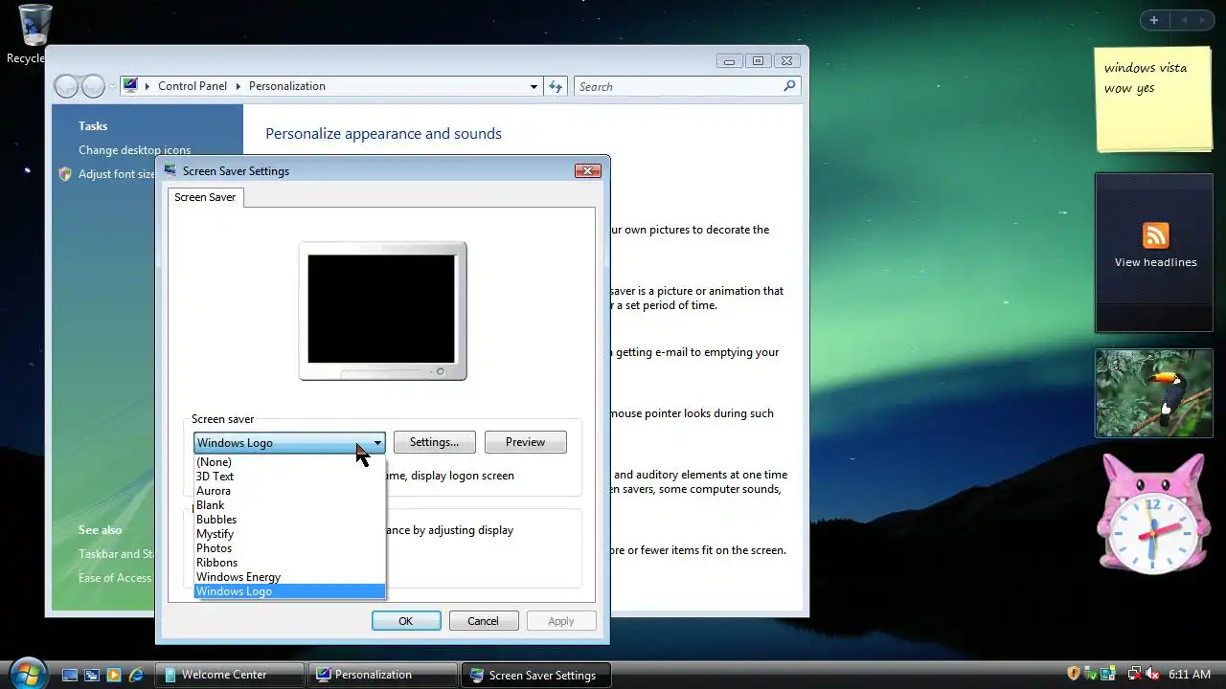This screenshot has width=1226, height=689.
Task: Close the Screen Saver Settings dialog
Action: point(587,170)
